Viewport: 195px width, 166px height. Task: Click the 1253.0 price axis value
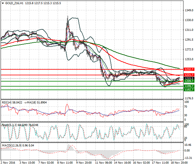[189, 59]
